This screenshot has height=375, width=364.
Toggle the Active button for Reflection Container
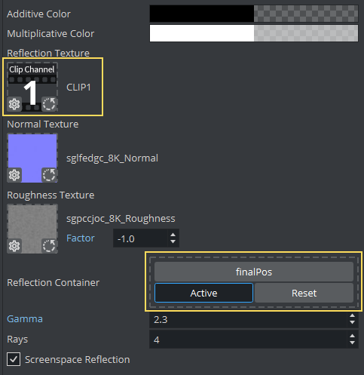coord(203,293)
